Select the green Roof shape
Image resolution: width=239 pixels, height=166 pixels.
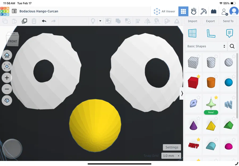click(x=229, y=125)
